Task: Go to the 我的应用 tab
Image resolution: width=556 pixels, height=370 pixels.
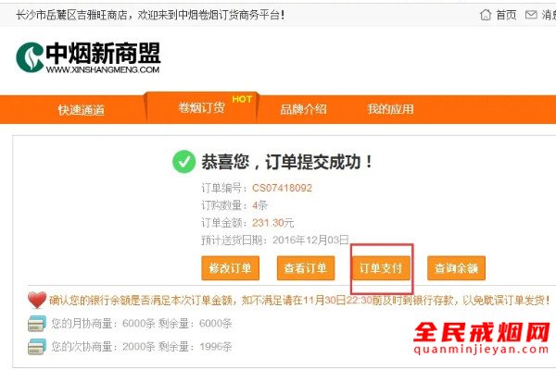Action: (390, 109)
